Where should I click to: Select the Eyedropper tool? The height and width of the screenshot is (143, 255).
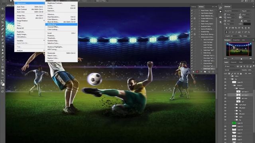[x=3, y=25]
